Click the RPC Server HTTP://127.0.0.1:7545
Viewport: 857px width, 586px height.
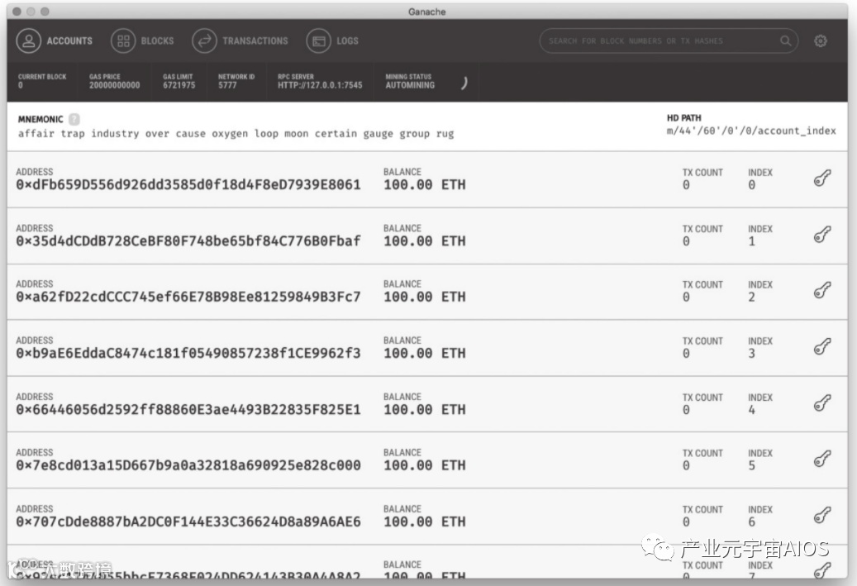[x=320, y=85]
